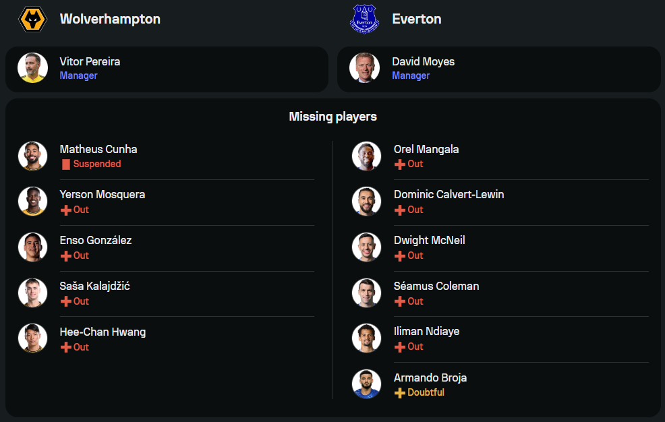This screenshot has height=422, width=665.
Task: Open Dwight McNeil's player profile
Action: pos(429,240)
